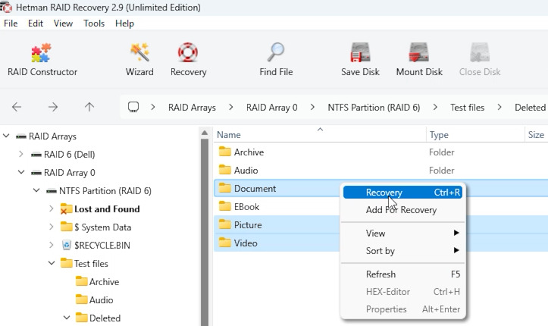Click the Save Disk toolbar icon
Image resolution: width=548 pixels, height=326 pixels.
pyautogui.click(x=360, y=60)
